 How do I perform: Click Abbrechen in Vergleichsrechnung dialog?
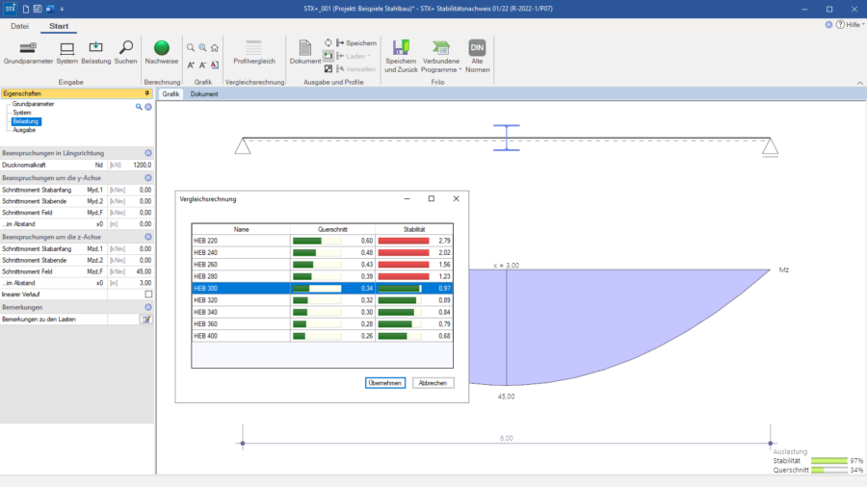click(x=433, y=382)
